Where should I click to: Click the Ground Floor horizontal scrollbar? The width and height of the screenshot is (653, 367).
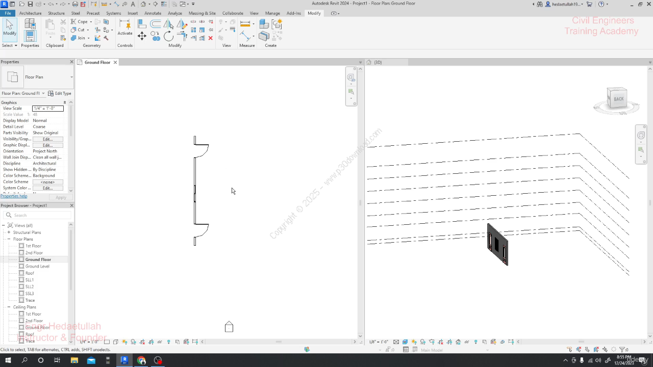[278, 342]
